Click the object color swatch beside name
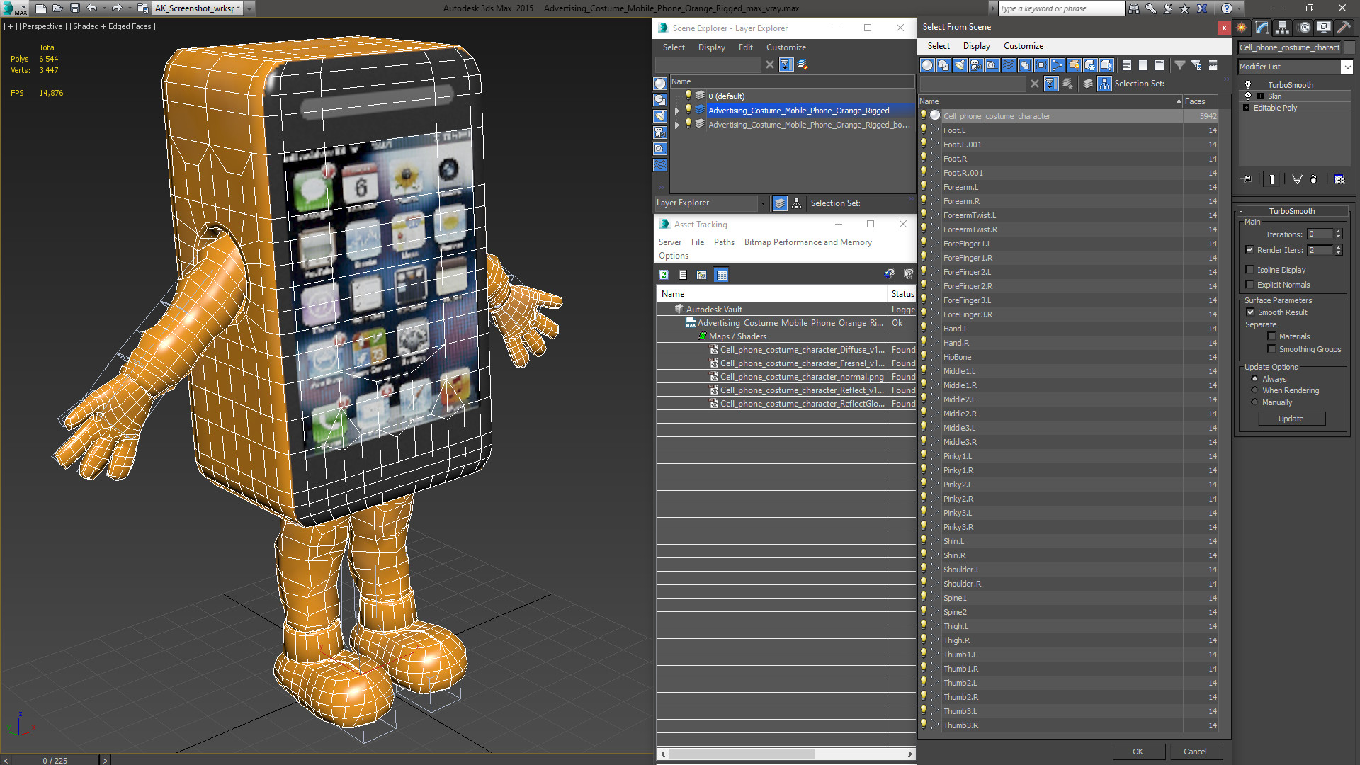This screenshot has height=765, width=1360. [1350, 47]
